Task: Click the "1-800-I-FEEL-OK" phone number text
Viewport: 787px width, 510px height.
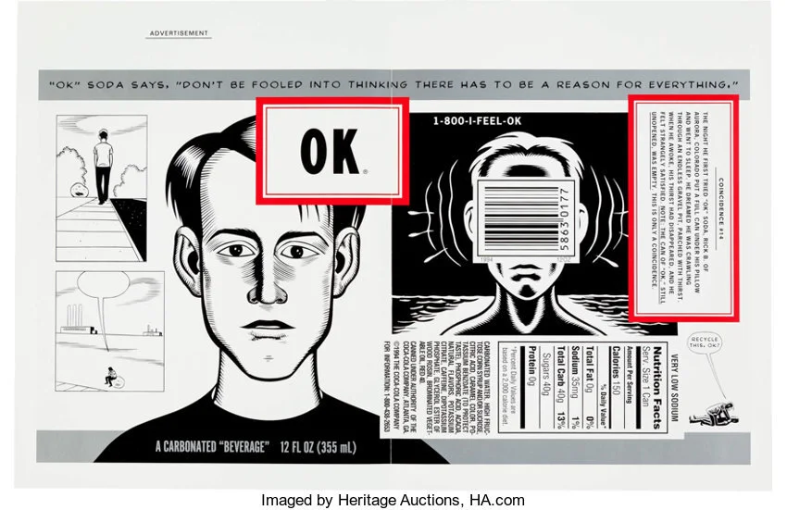Action: coord(477,121)
